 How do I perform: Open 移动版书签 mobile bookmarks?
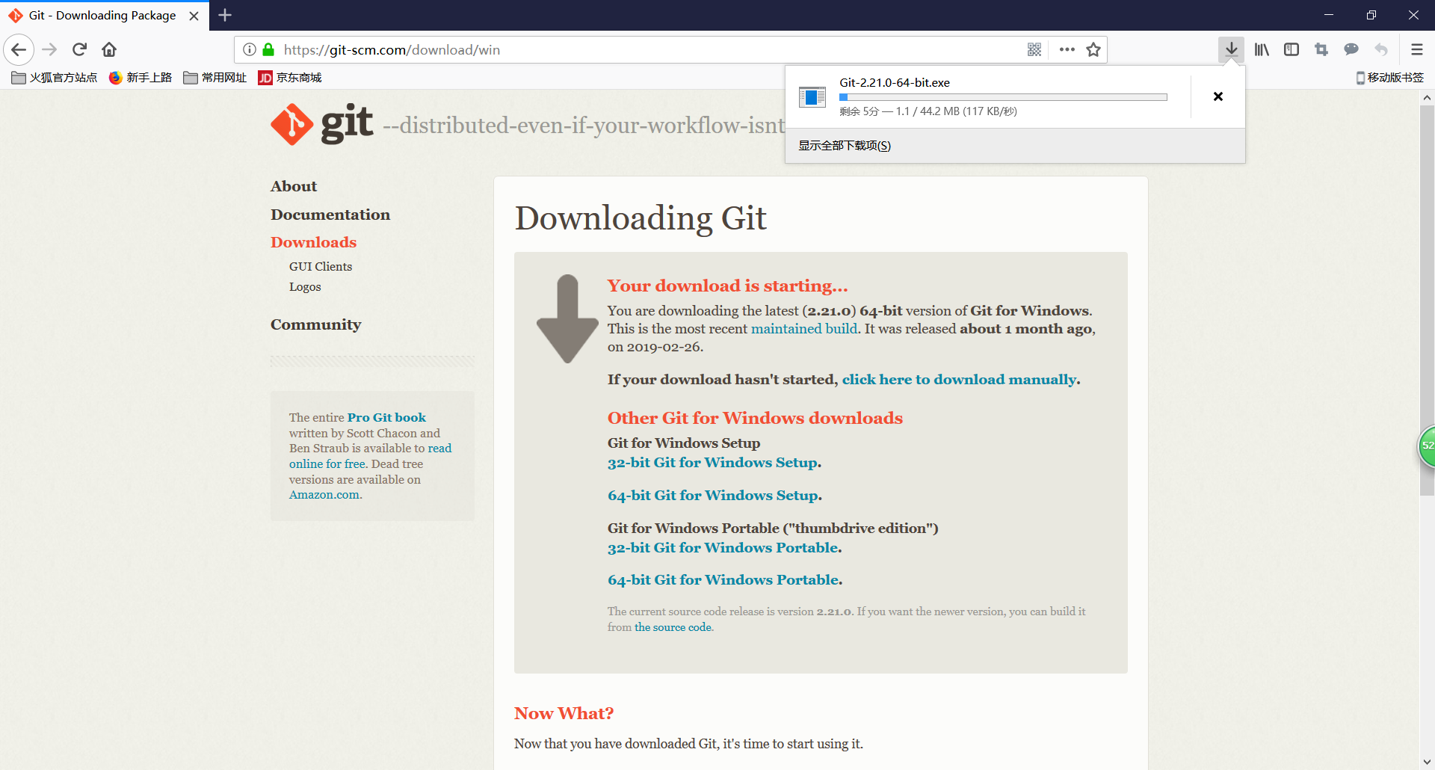(1390, 78)
